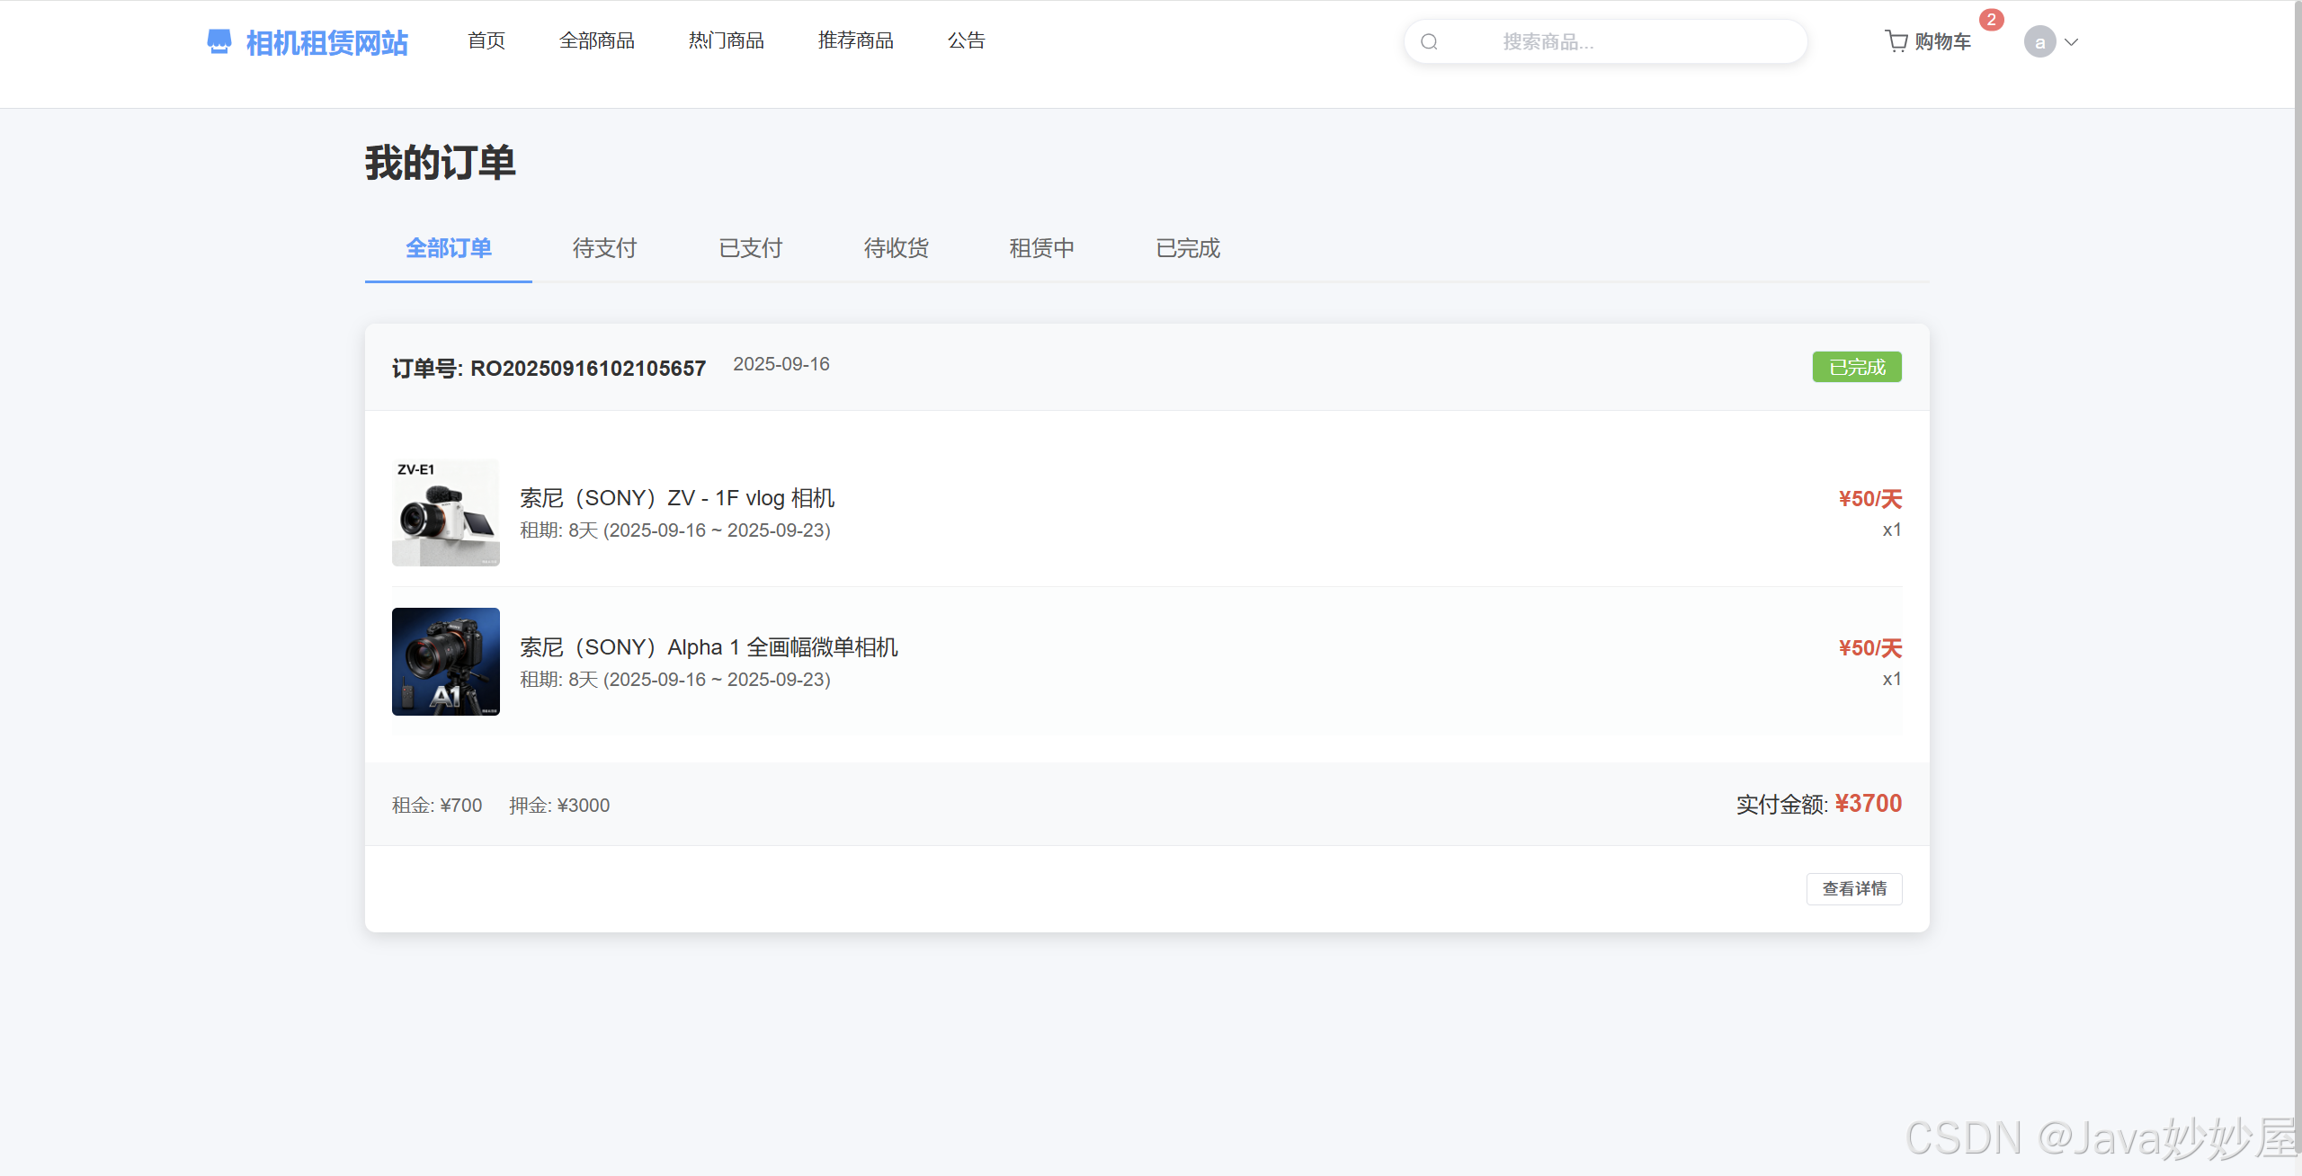Viewport: 2302px width, 1176px height.
Task: Click 购物车 link in header
Action: (1943, 41)
